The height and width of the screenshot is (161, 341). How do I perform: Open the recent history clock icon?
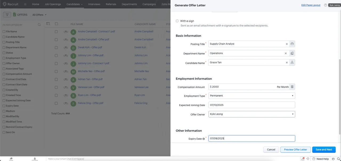tap(308, 159)
